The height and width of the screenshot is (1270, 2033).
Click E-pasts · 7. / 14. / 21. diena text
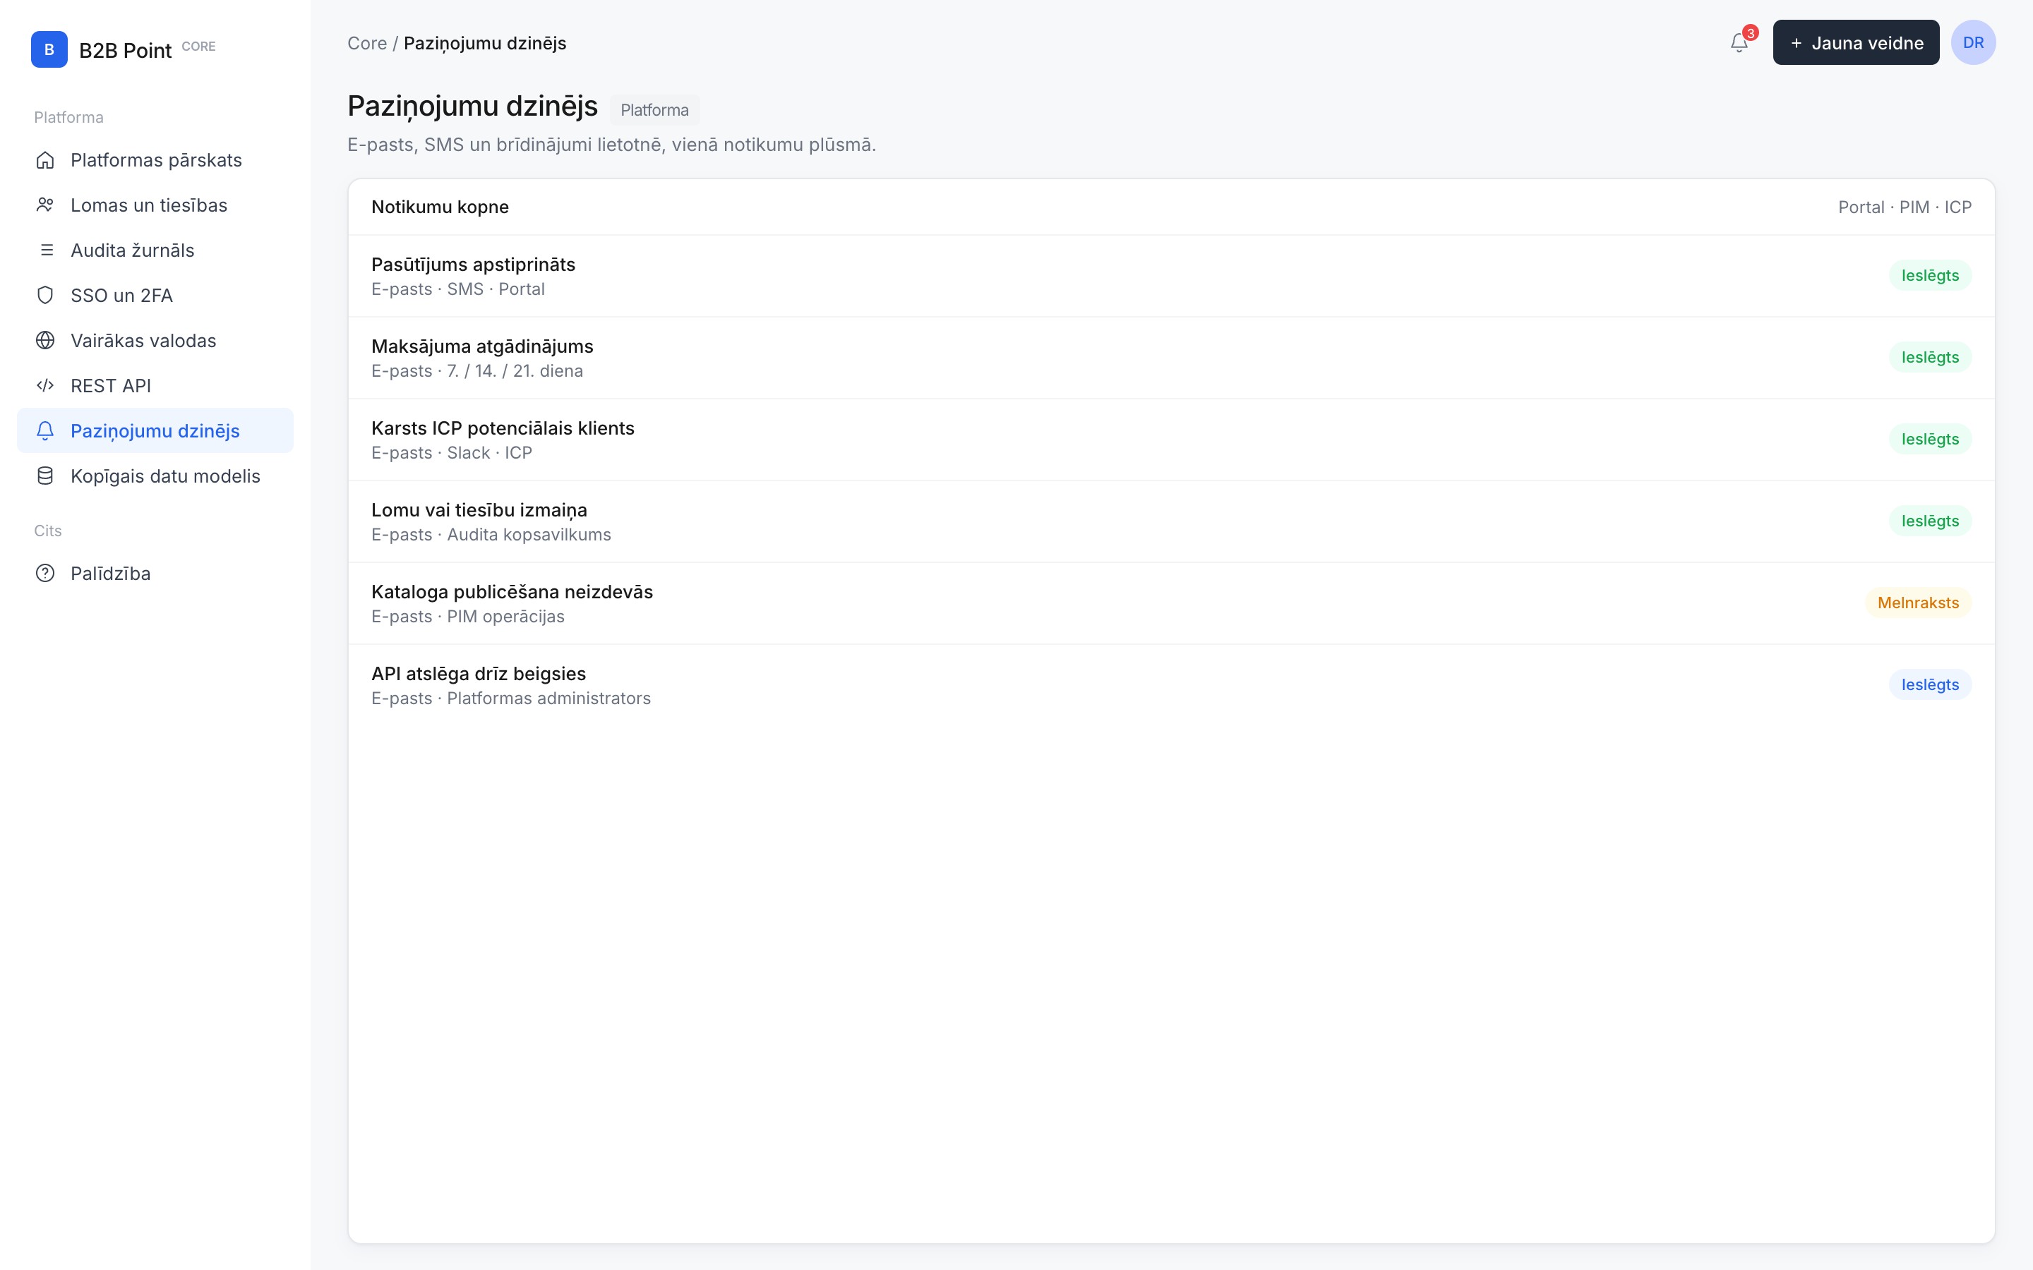pos(477,371)
